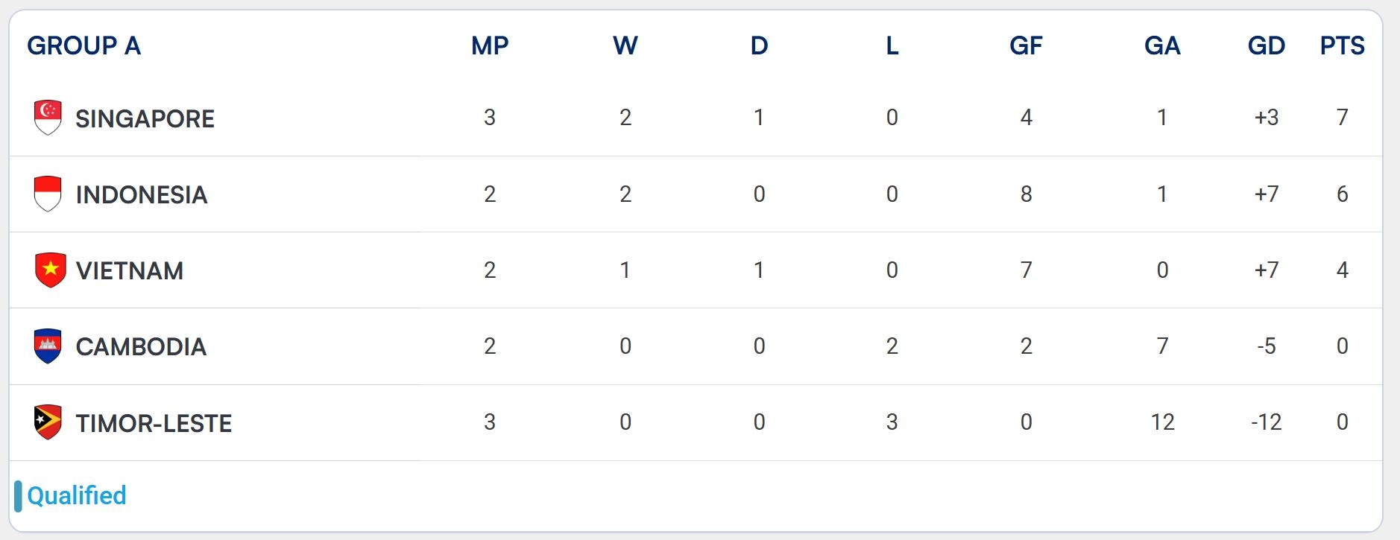This screenshot has width=1400, height=540.
Task: Open the SINGAPORE team link
Action: (x=145, y=118)
